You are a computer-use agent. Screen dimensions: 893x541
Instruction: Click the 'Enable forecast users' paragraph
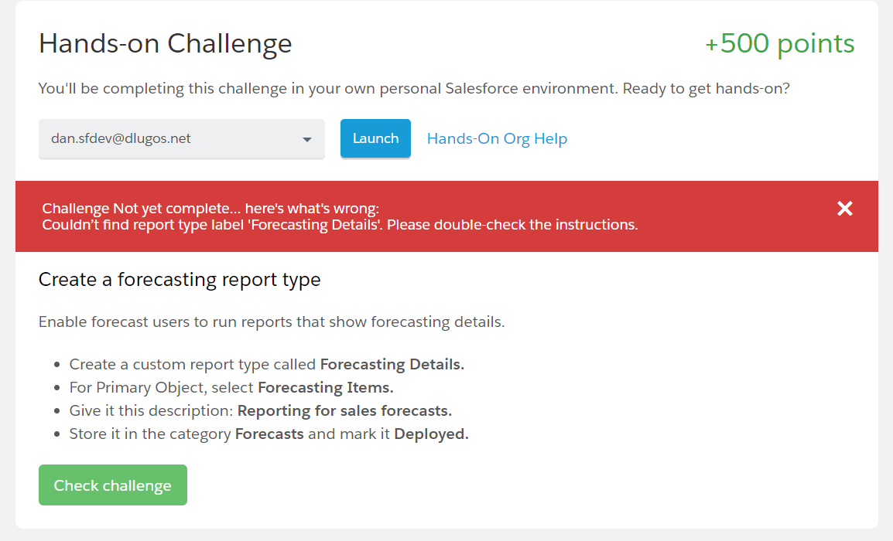click(272, 322)
